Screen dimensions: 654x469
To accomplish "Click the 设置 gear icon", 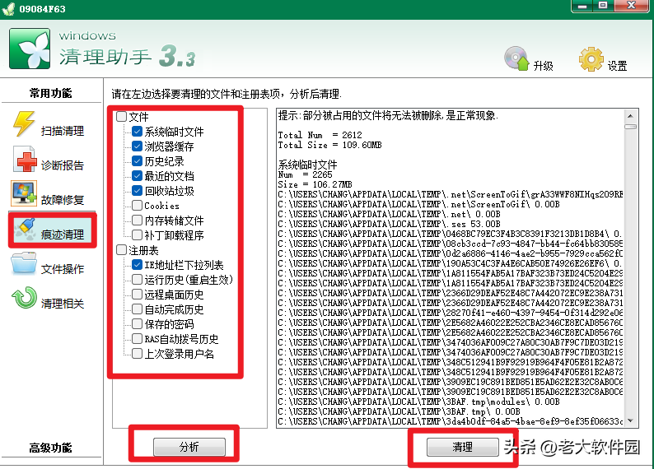I will point(591,59).
